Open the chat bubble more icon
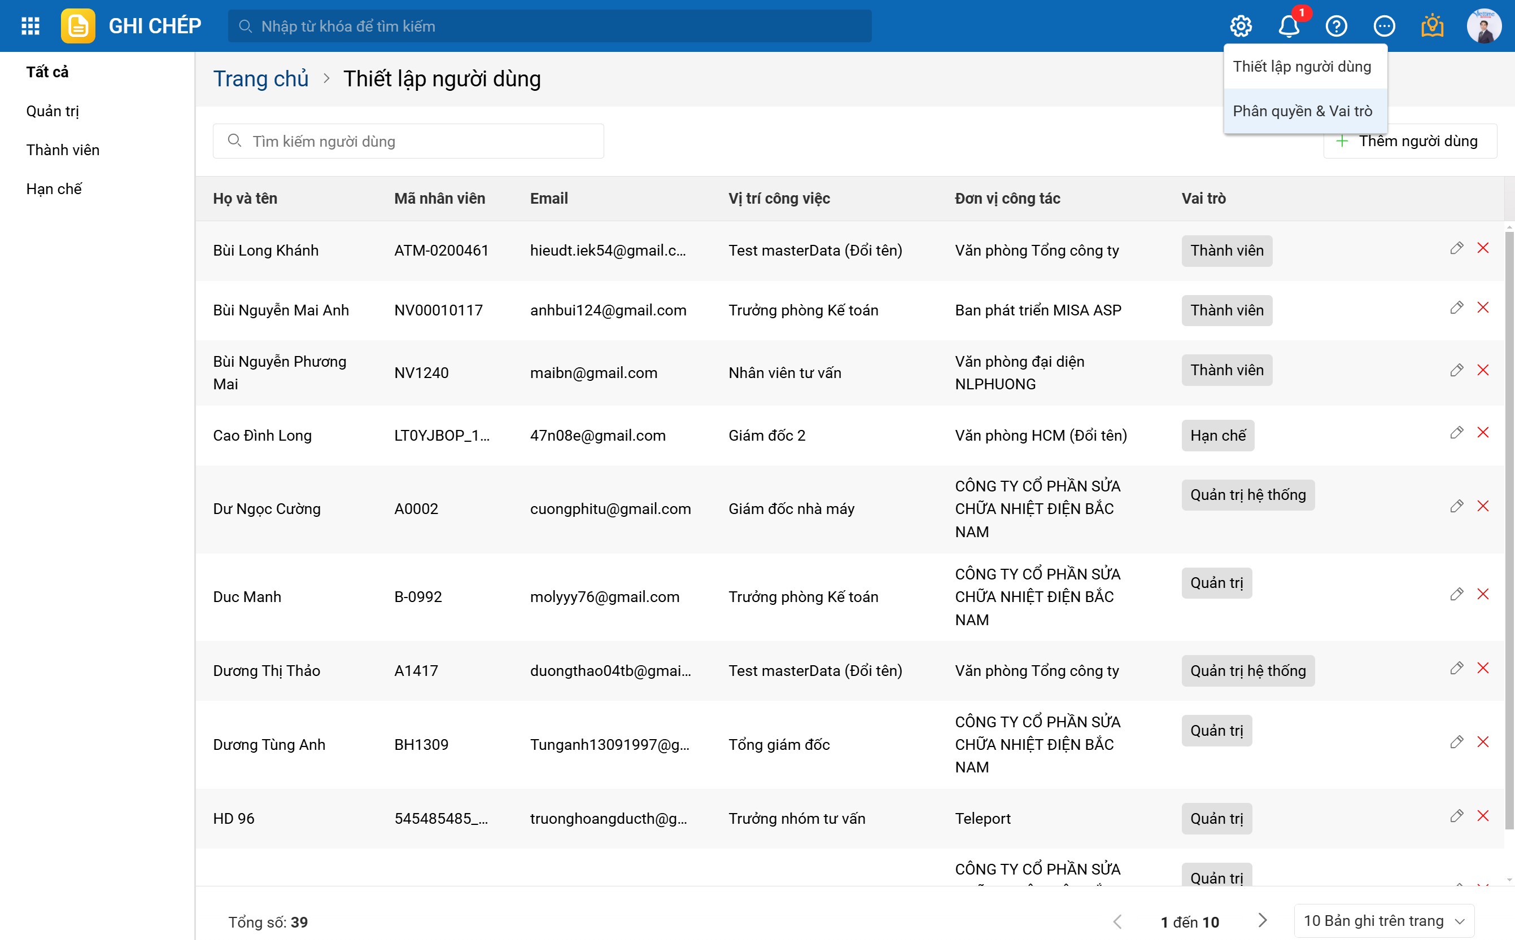The width and height of the screenshot is (1515, 940). pos(1384,26)
